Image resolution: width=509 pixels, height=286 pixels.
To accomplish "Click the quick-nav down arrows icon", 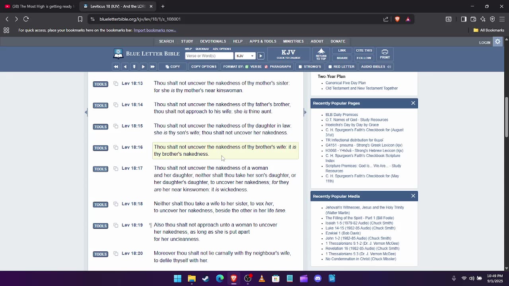I will tap(134, 67).
